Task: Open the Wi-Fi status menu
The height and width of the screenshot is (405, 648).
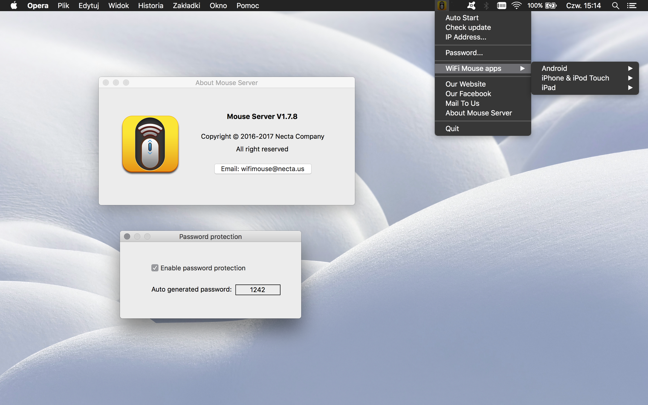Action: 517,6
